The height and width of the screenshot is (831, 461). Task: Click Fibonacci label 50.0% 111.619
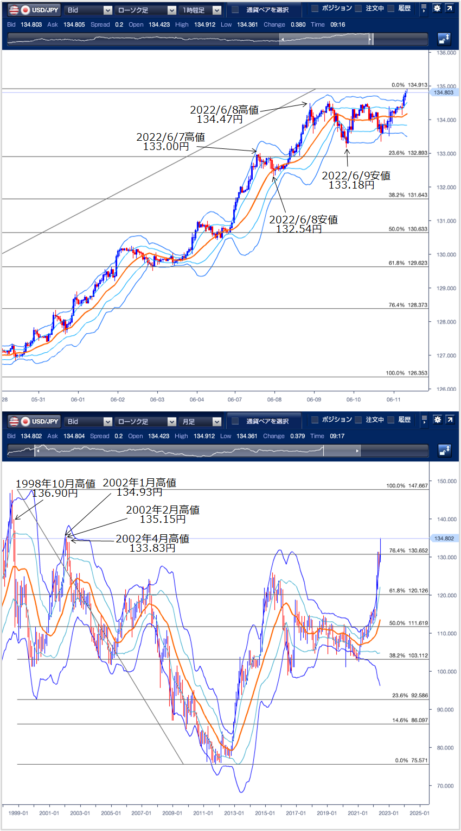pos(408,623)
